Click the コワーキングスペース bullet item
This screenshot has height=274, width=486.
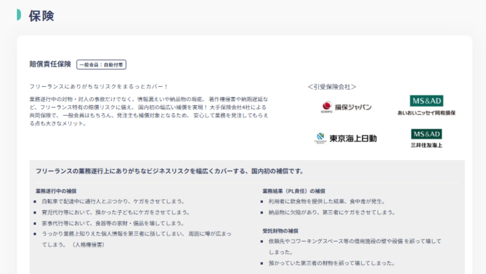pyautogui.click(x=354, y=241)
